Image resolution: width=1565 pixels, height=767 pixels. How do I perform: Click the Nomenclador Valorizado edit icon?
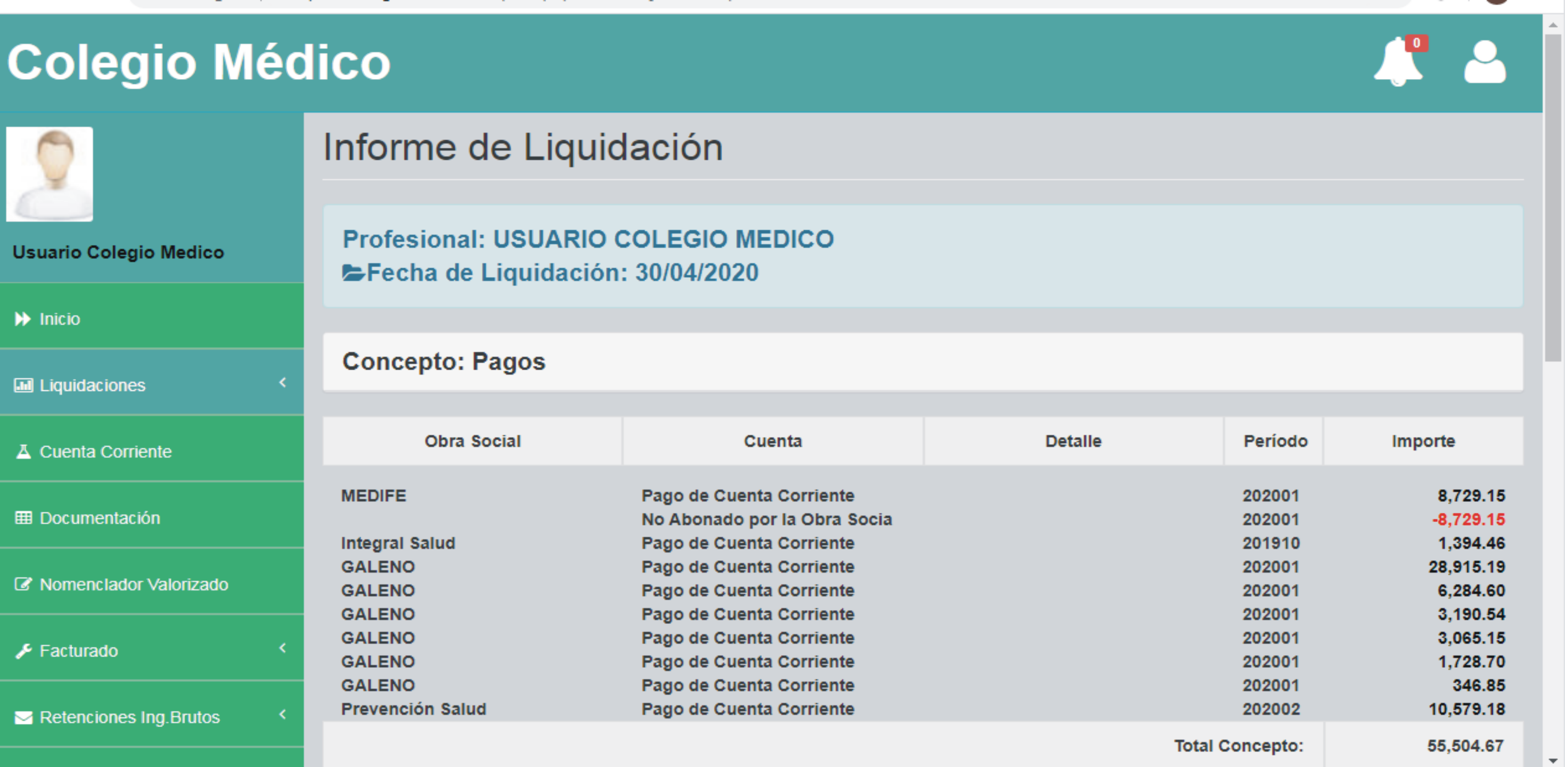(23, 584)
